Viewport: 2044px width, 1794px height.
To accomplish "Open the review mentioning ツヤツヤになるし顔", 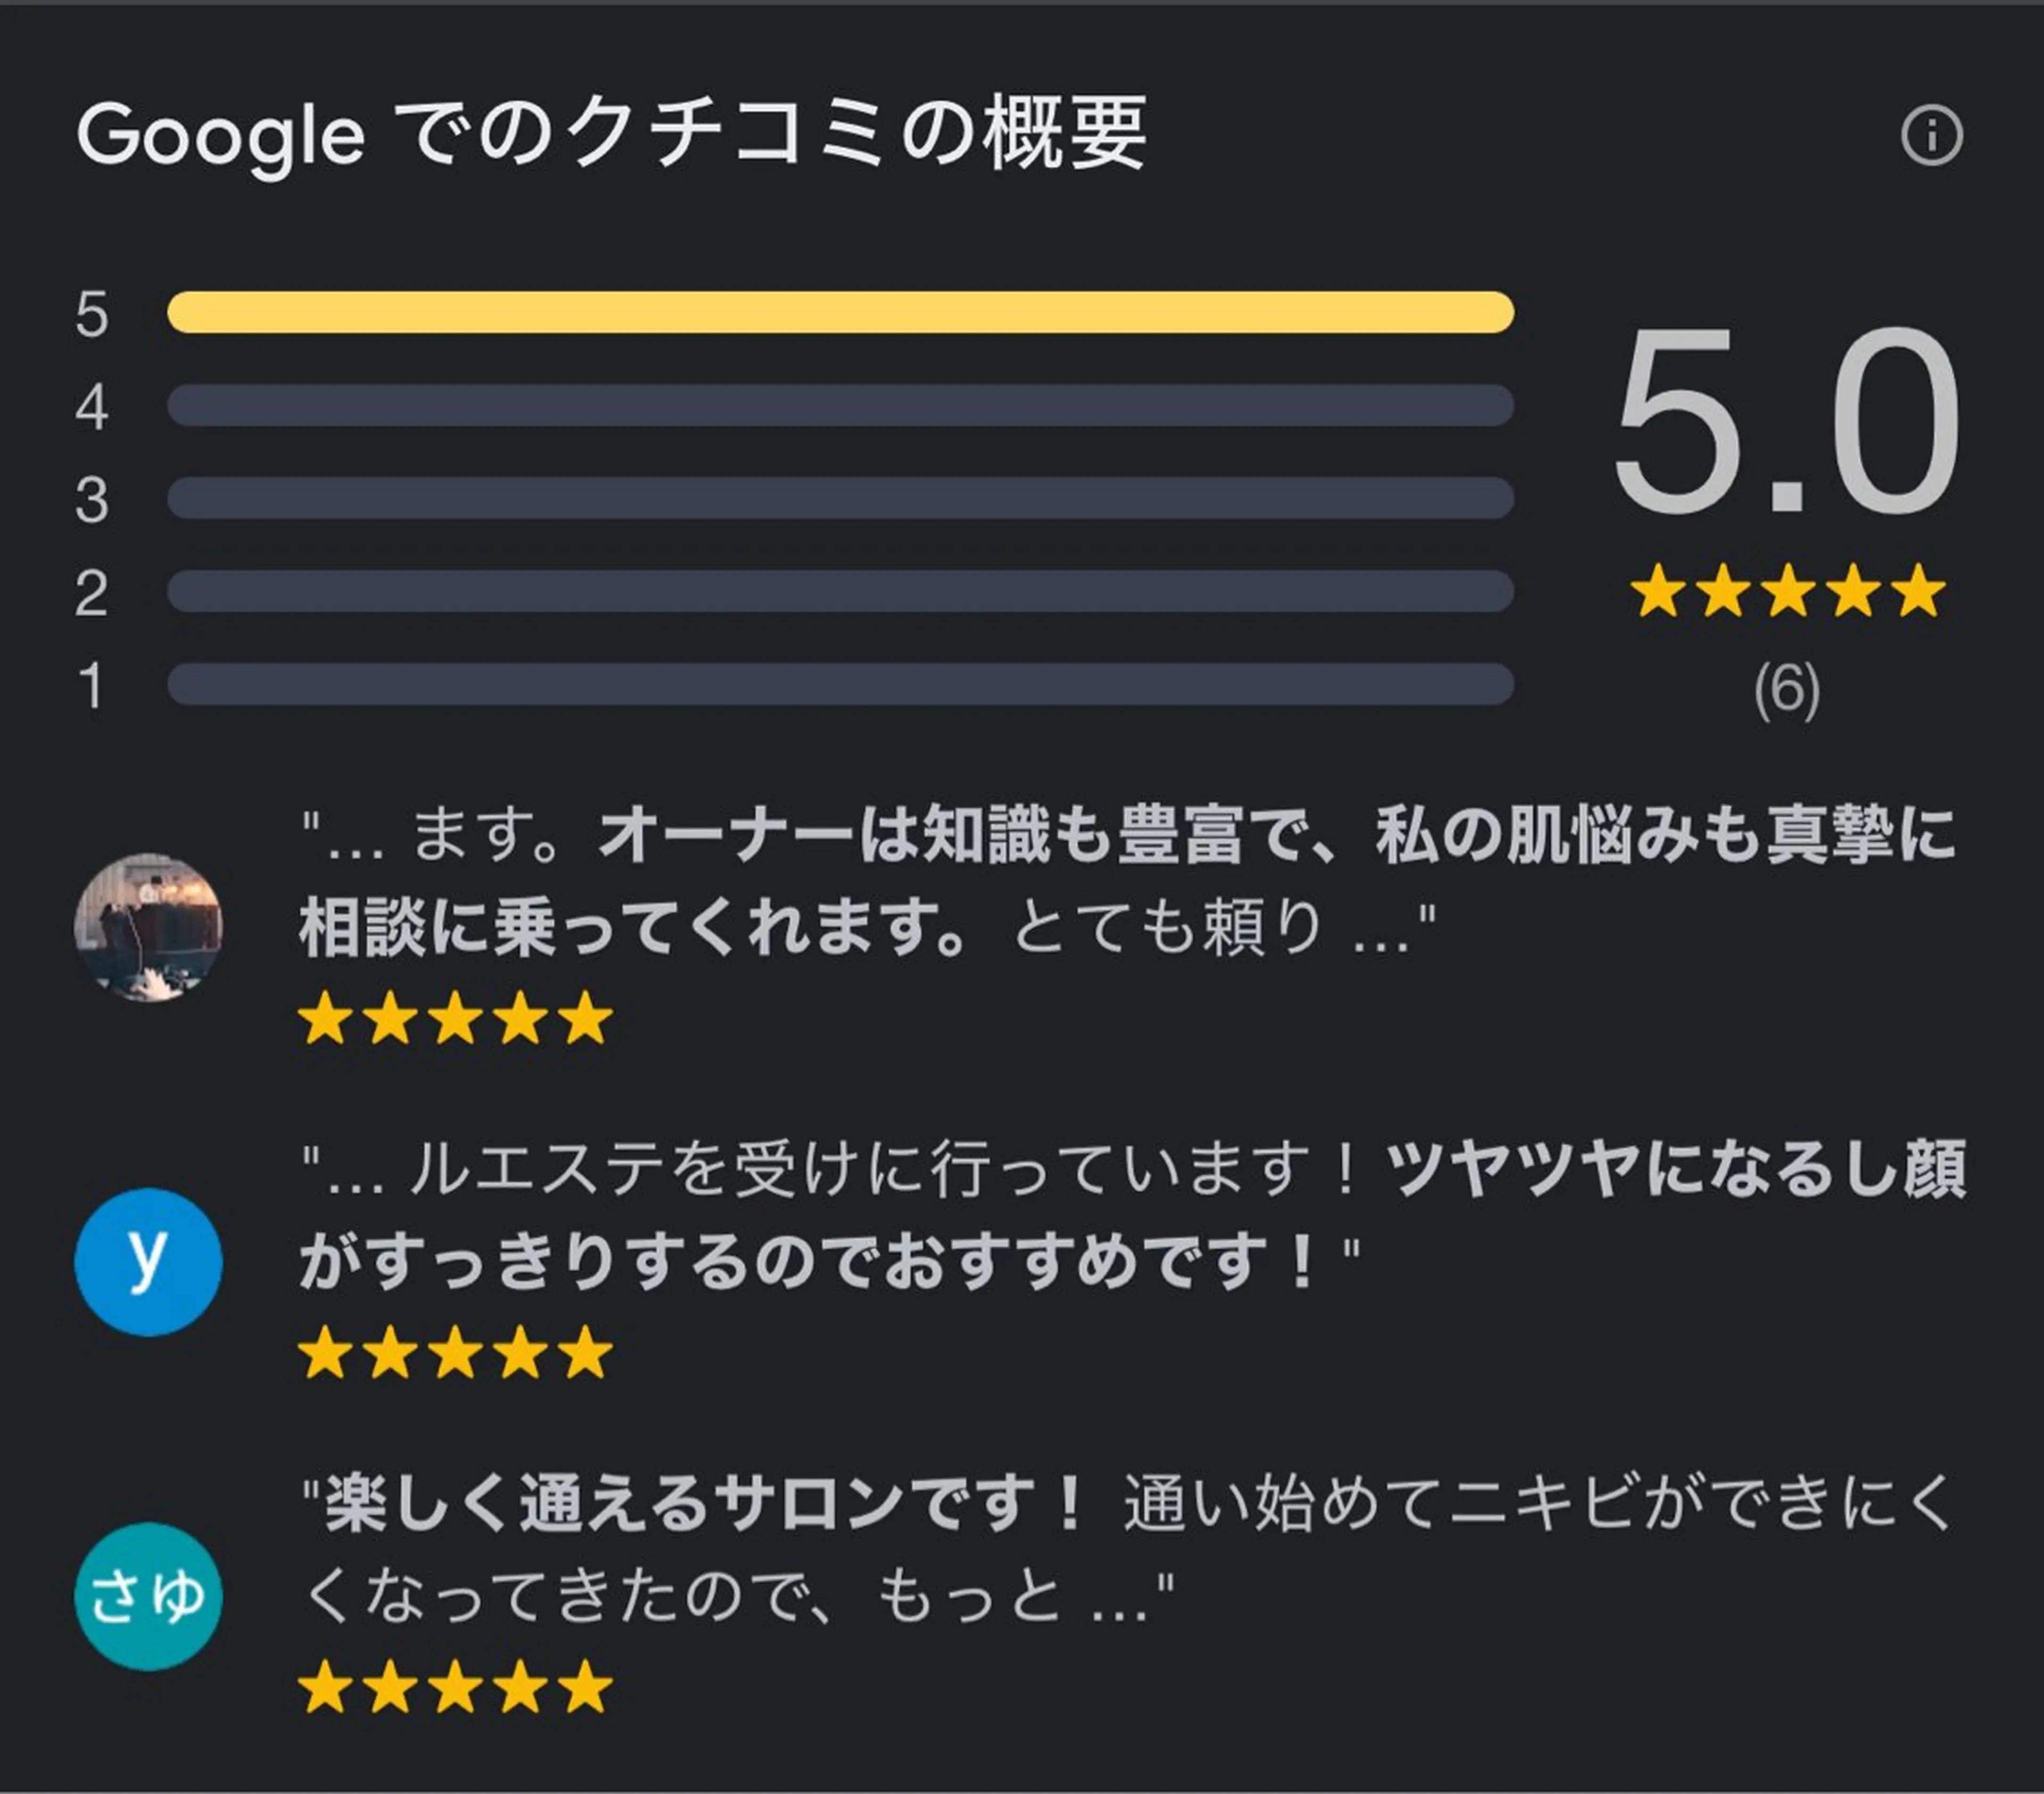I will (1132, 1214).
